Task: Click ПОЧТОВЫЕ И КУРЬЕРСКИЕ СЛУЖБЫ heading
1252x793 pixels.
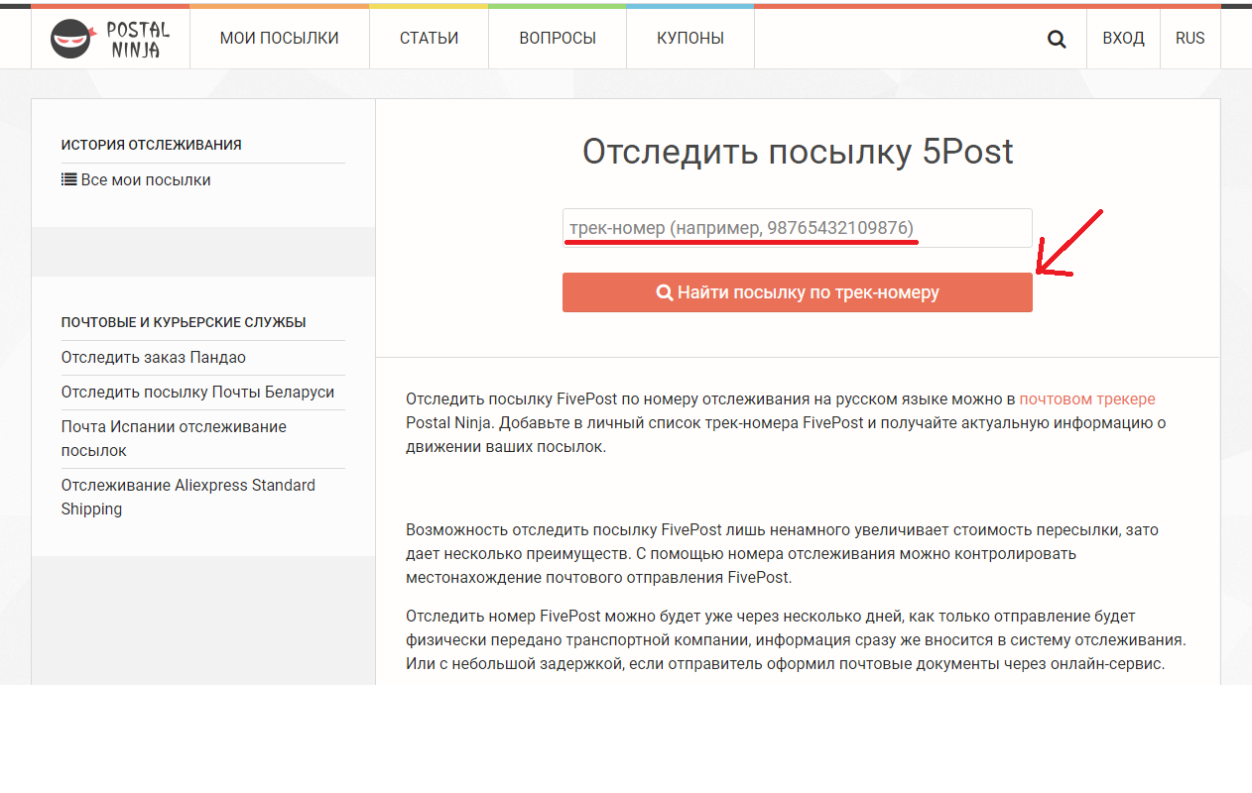Action: point(184,322)
